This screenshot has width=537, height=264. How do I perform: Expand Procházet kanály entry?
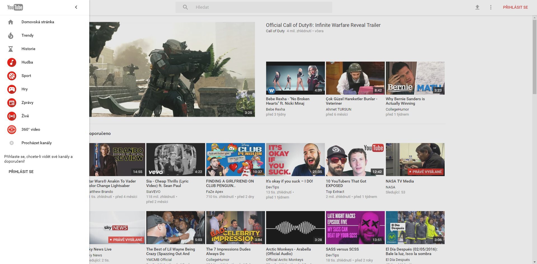[x=36, y=143]
